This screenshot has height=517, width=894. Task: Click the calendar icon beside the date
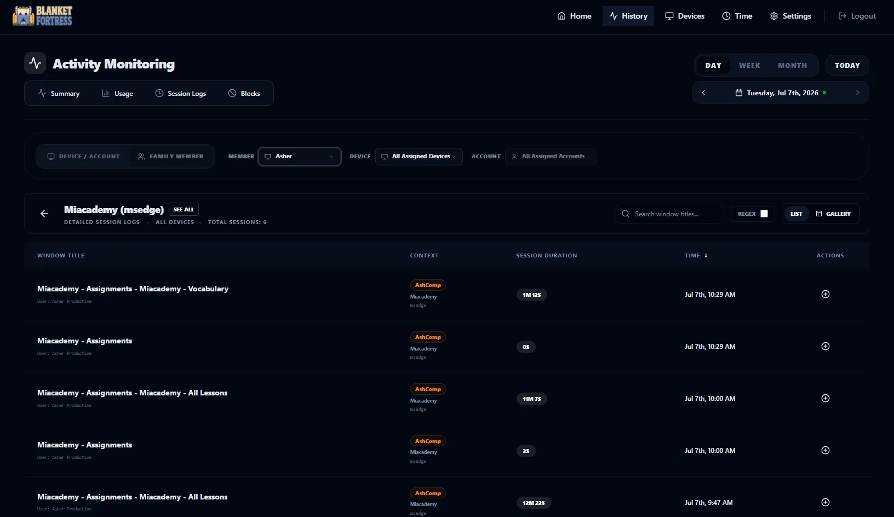(739, 93)
